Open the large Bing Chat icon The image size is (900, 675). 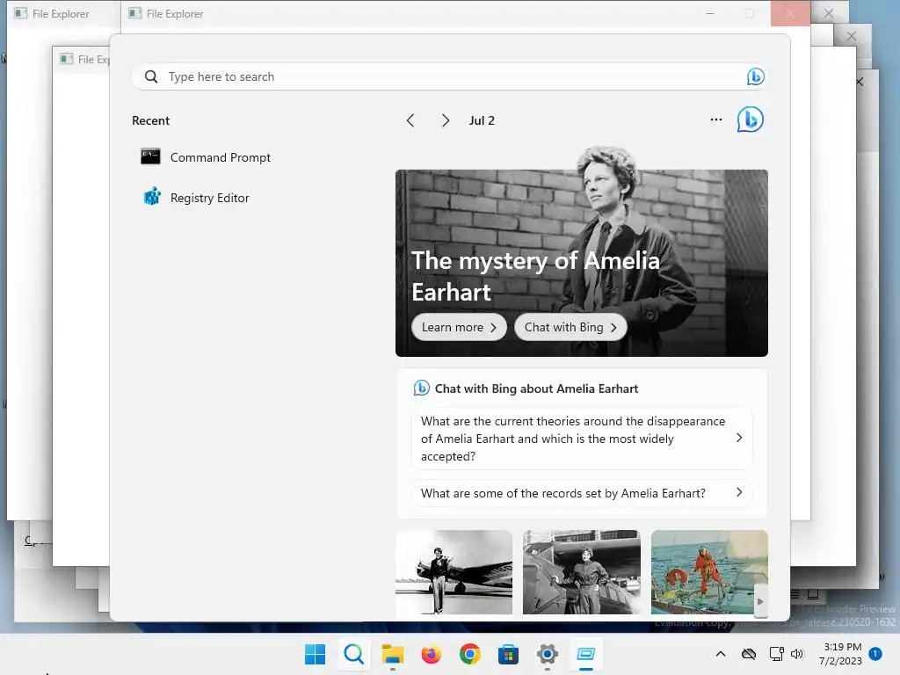pyautogui.click(x=751, y=120)
